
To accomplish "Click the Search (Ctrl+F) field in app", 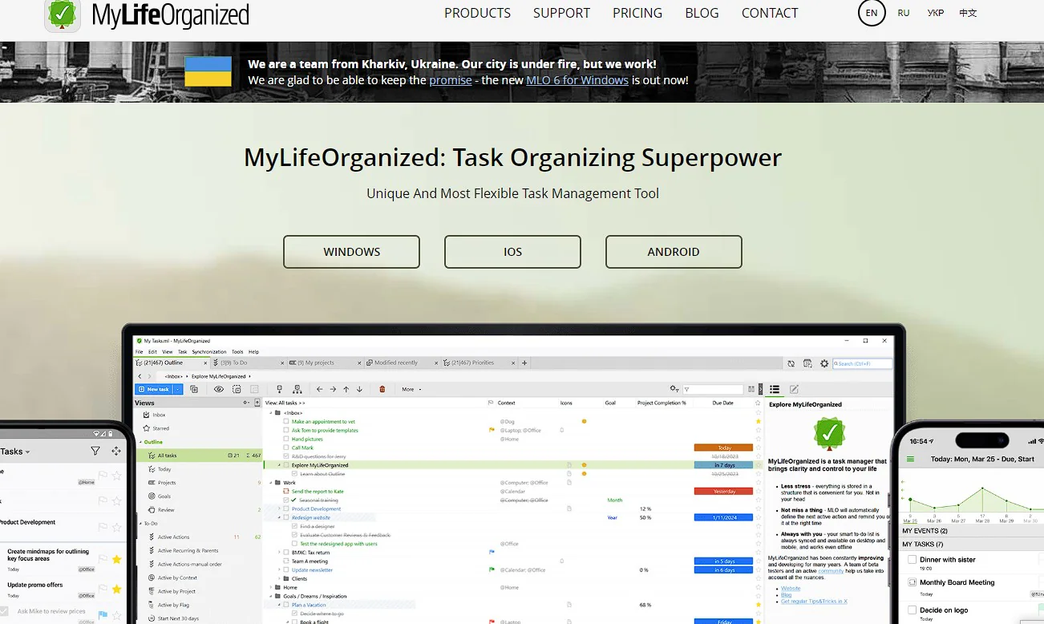I will pyautogui.click(x=863, y=363).
